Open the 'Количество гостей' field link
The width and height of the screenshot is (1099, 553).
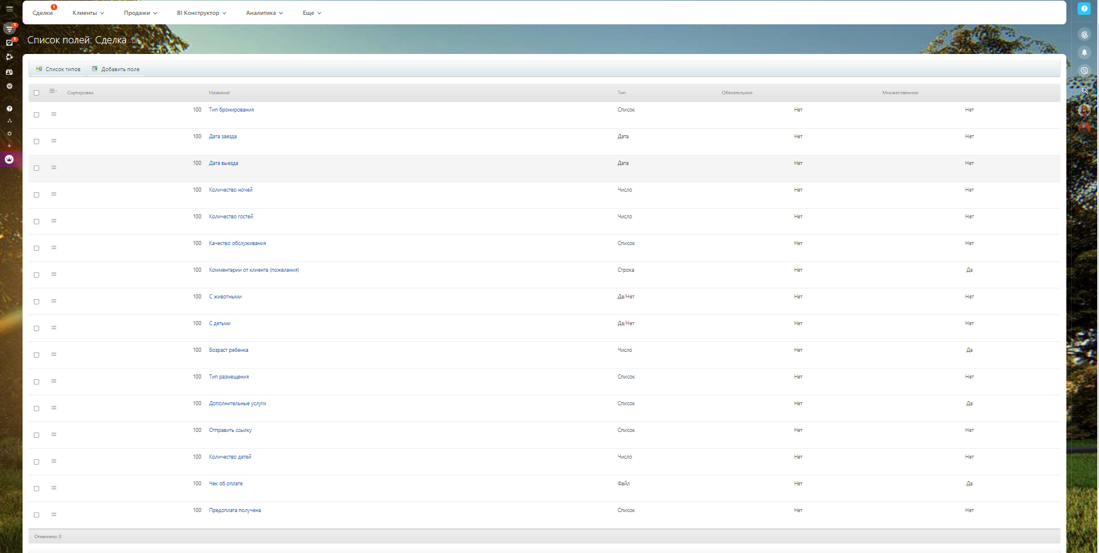[231, 217]
